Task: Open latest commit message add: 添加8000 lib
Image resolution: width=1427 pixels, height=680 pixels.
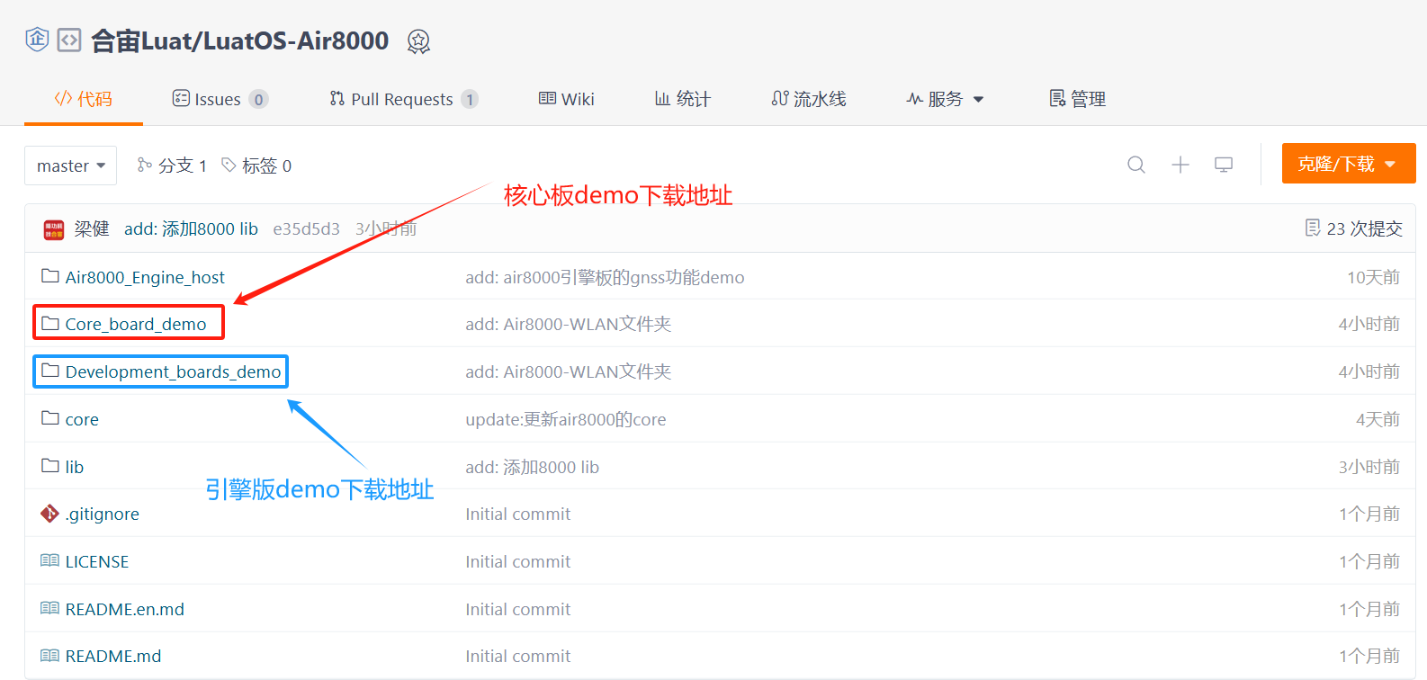Action: point(191,228)
